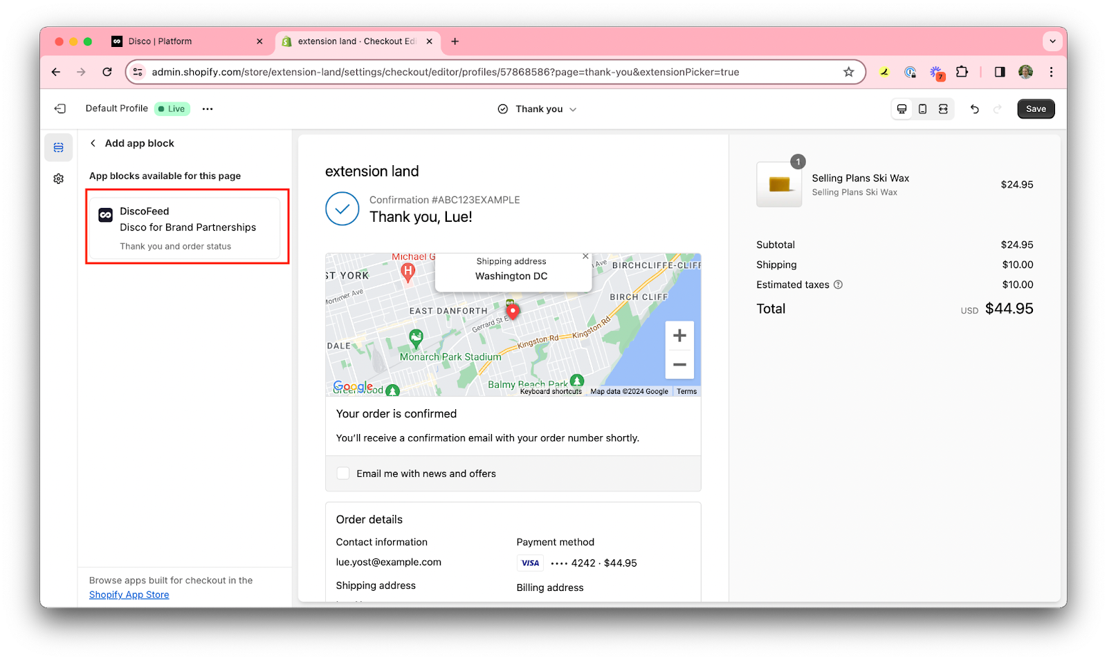Select extension land Checkout Editor tab
Image resolution: width=1107 pixels, height=660 pixels.
(x=358, y=41)
